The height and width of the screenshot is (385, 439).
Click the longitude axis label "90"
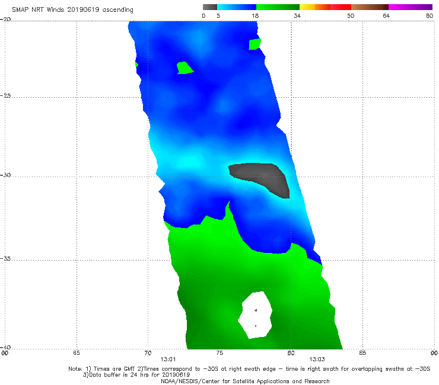tap(434, 353)
